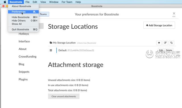Click the /Users/mac/Boostnote path text
182x108 pixels.
pyautogui.click(x=86, y=43)
